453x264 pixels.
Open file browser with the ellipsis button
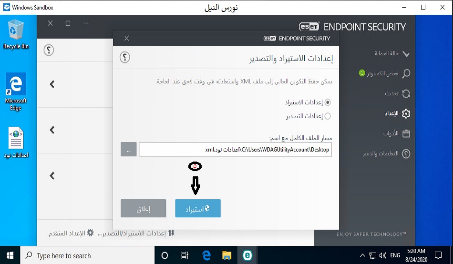pos(128,150)
